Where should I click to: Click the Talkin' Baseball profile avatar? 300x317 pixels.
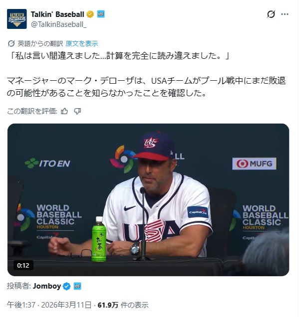17,19
